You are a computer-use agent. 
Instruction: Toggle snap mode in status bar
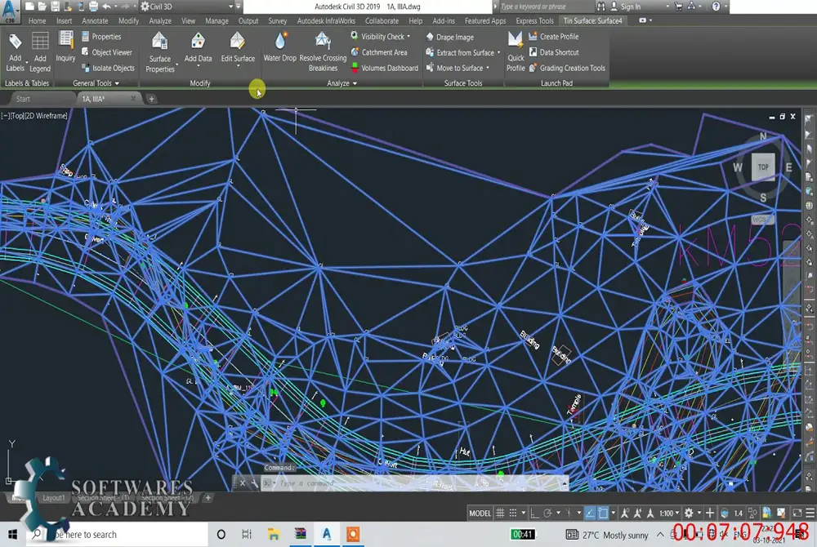(x=513, y=514)
